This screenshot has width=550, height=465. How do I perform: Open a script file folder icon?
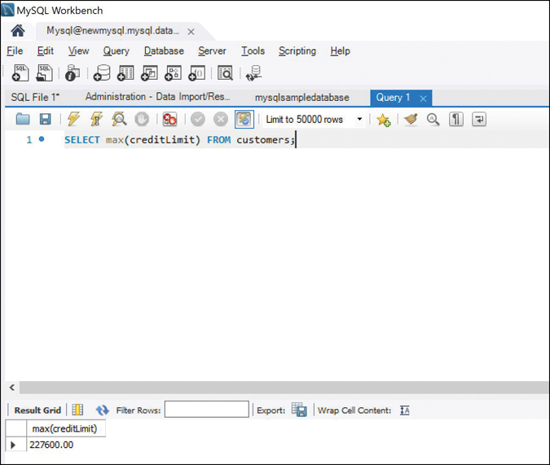tap(23, 119)
